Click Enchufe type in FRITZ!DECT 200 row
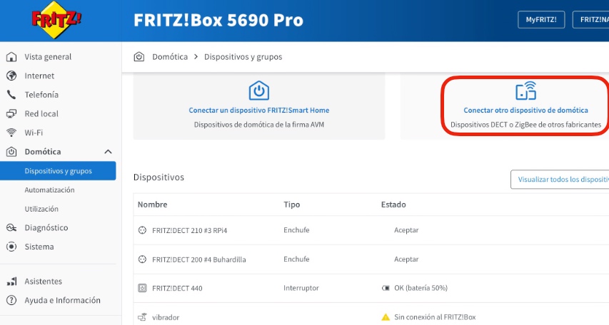This screenshot has width=609, height=325. click(x=296, y=259)
